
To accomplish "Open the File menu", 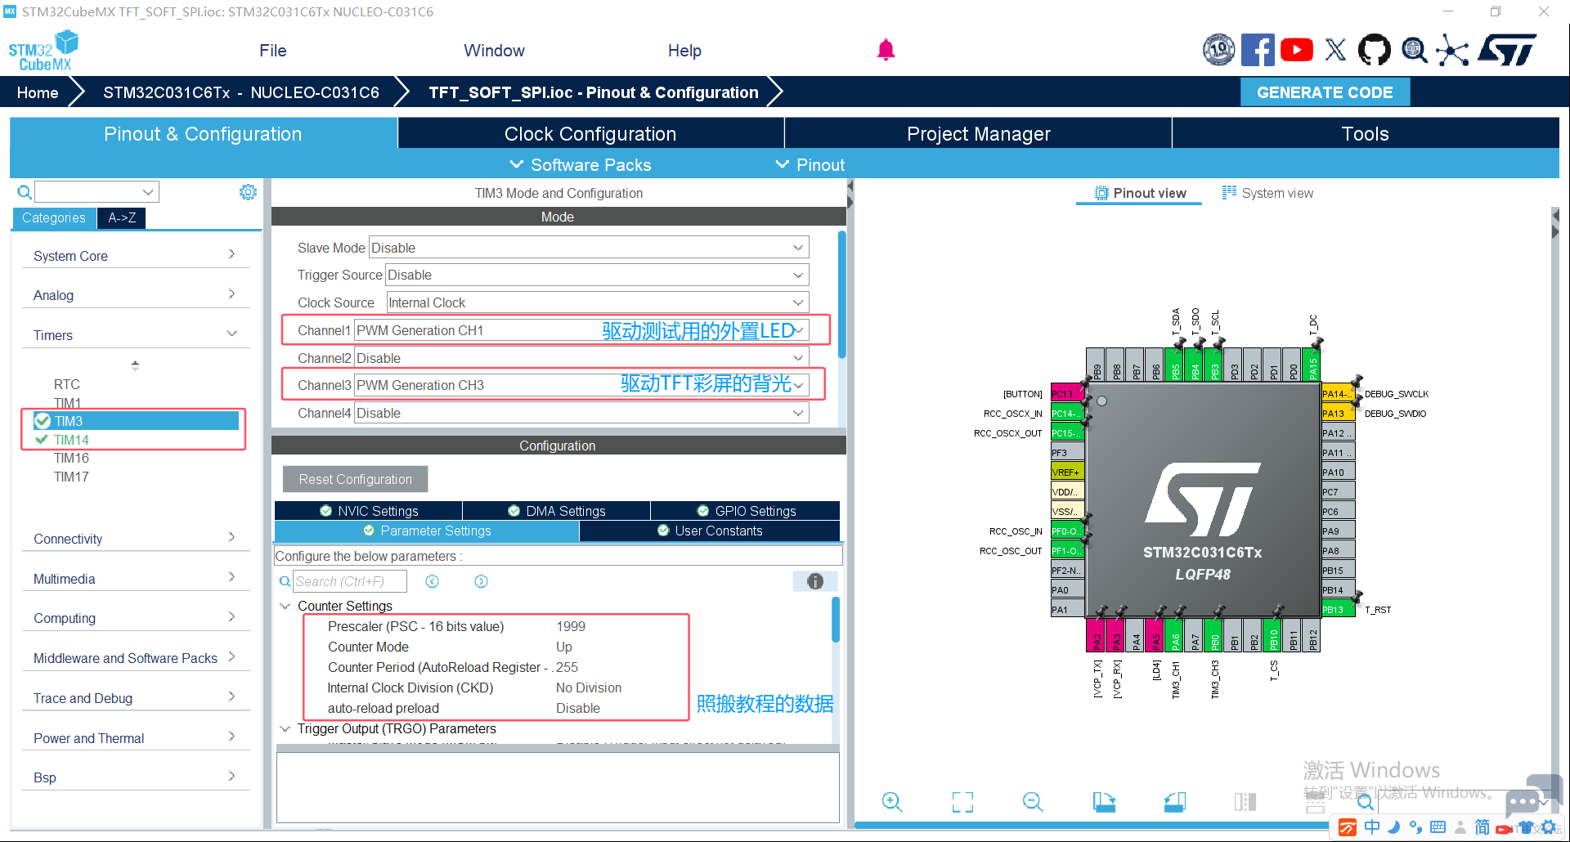I will click(x=273, y=51).
